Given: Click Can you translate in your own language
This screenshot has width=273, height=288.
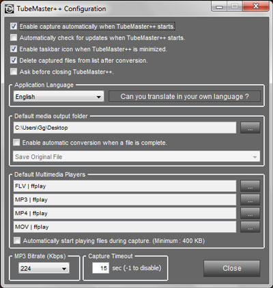Looking at the screenshot, I should coord(184,96).
